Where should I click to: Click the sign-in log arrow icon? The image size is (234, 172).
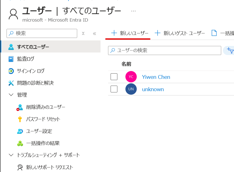pyautogui.click(x=11, y=71)
